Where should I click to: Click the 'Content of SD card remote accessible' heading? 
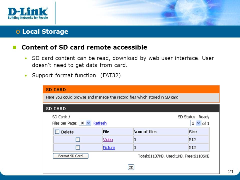tap(84, 47)
